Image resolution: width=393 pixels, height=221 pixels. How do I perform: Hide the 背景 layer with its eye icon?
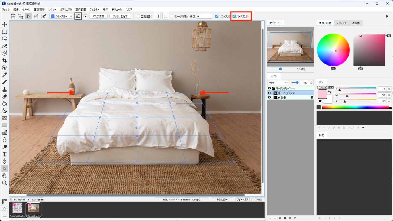pyautogui.click(x=269, y=97)
